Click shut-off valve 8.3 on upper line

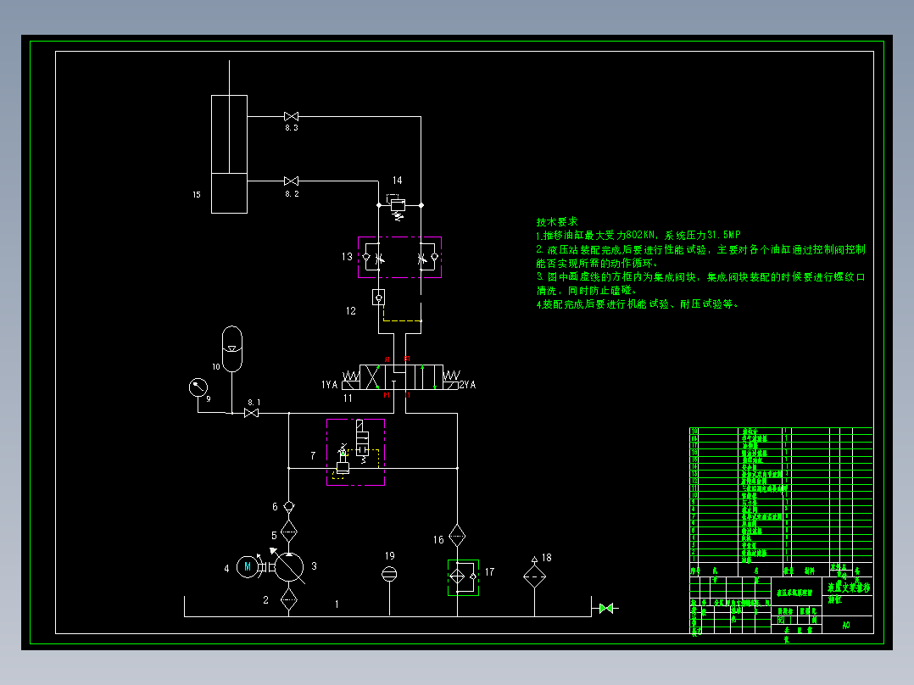tap(291, 117)
